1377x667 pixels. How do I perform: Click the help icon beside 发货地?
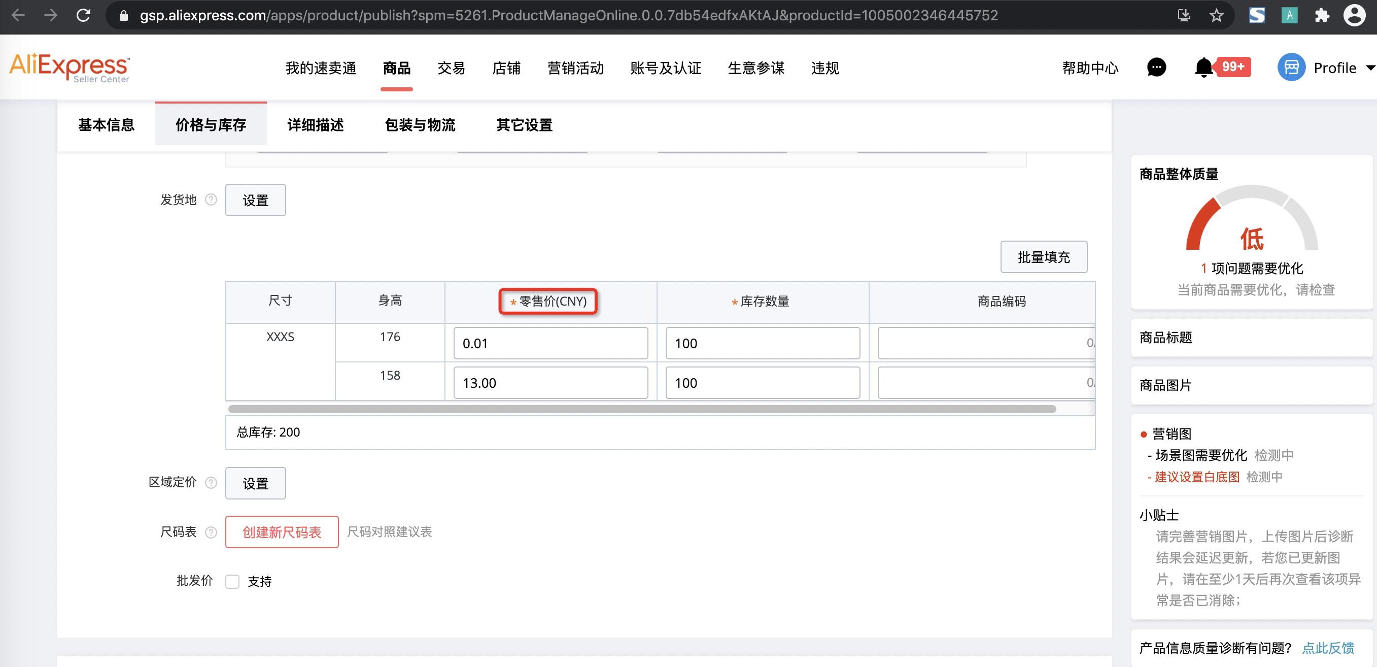pyautogui.click(x=211, y=199)
